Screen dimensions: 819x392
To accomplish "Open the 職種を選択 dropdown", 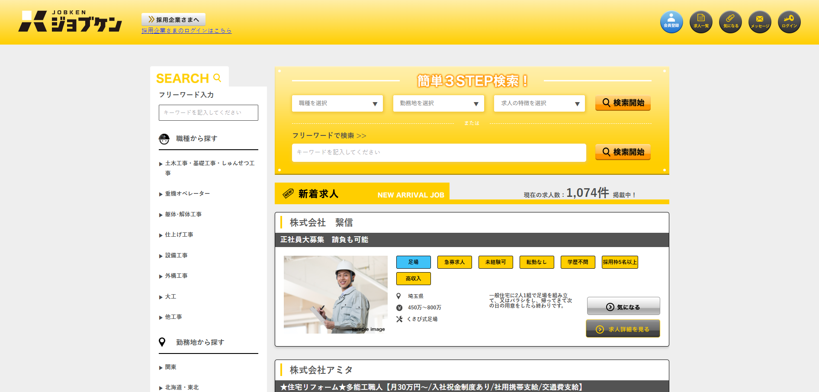I will (x=337, y=103).
